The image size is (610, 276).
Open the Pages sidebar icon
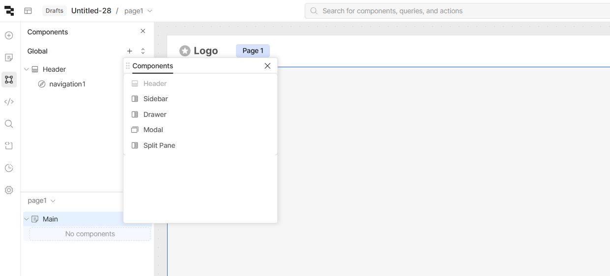tap(9, 57)
